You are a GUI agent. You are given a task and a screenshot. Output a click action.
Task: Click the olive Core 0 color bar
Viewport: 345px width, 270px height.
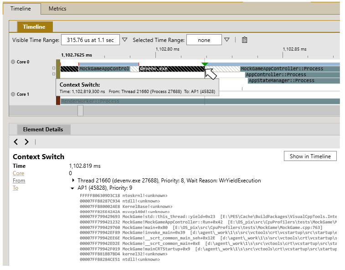pos(58,69)
